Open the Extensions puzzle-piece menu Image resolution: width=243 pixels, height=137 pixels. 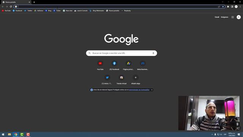coord(228,6)
